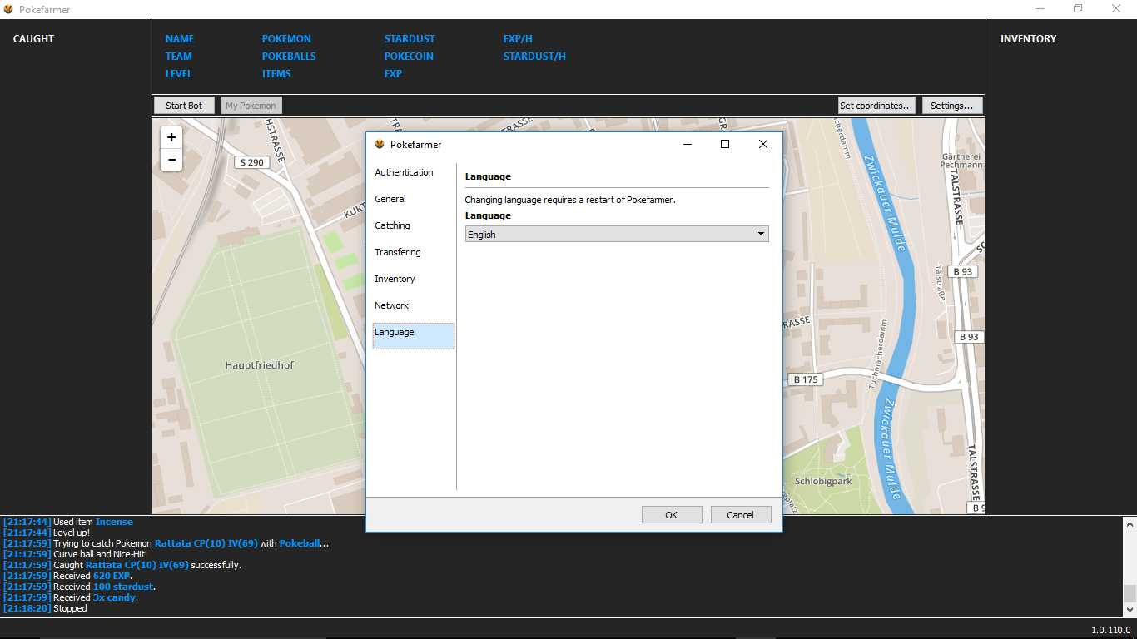Click the EXP stat label
The height and width of the screenshot is (639, 1137).
click(x=393, y=74)
